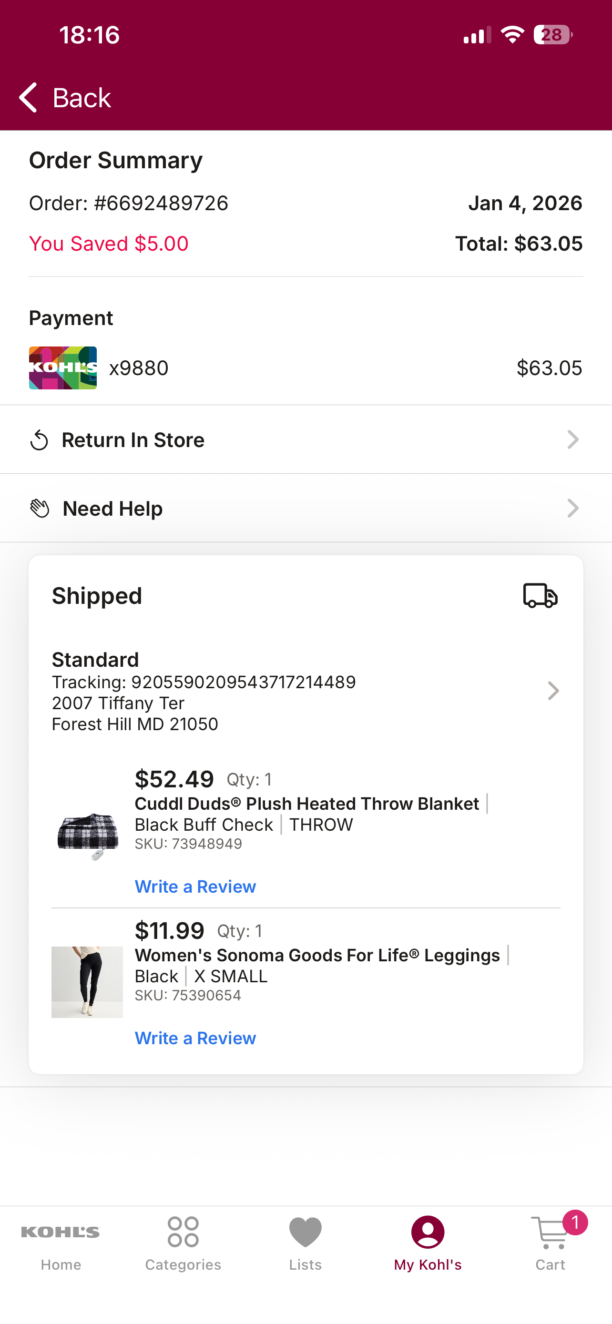Select the My Kohl's tab

point(428,1243)
